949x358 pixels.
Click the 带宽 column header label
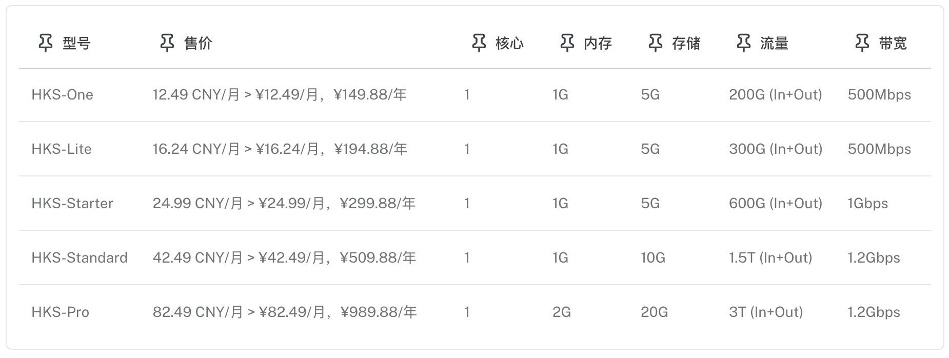(x=893, y=44)
